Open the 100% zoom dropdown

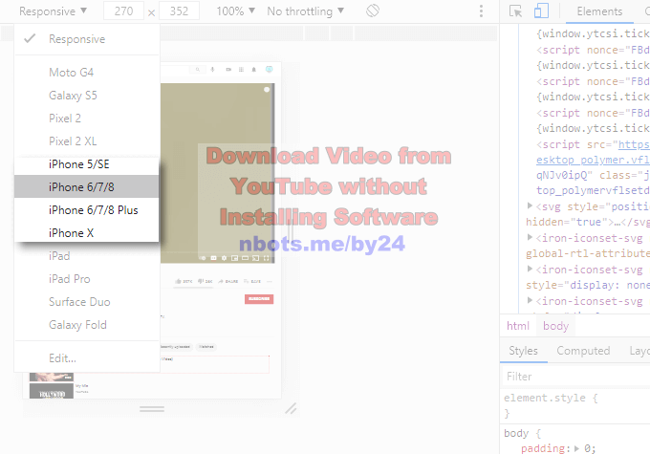235,11
